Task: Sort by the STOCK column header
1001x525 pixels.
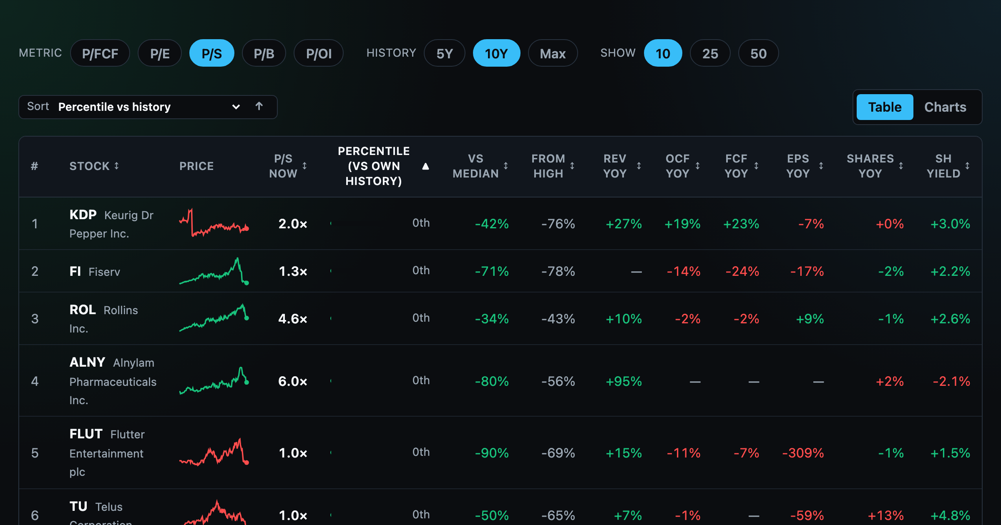Action: tap(94, 166)
